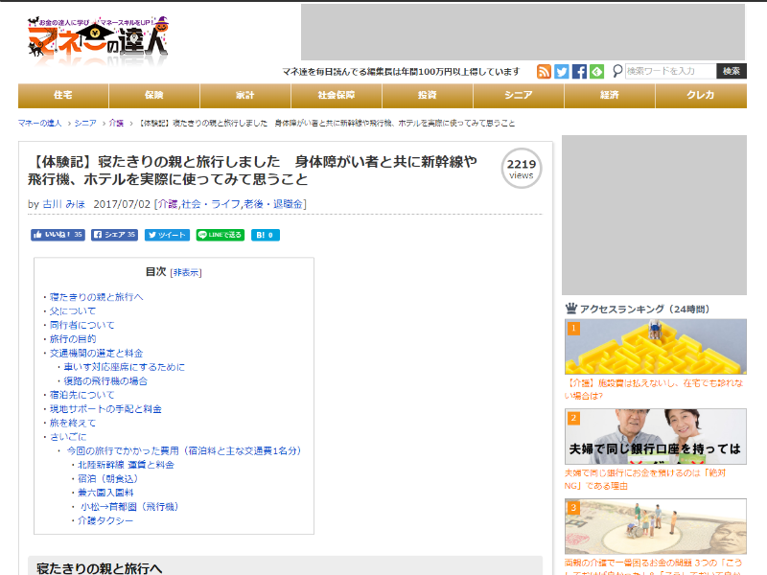Click the Facebook いいね! button
Screen dimensions: 767x575
[x=58, y=235]
